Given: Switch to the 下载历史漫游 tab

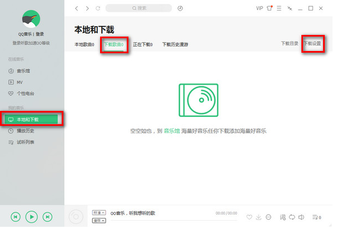Looking at the screenshot, I should [175, 44].
